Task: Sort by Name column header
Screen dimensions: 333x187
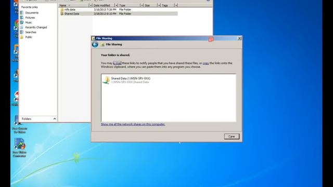Action: click(74, 5)
